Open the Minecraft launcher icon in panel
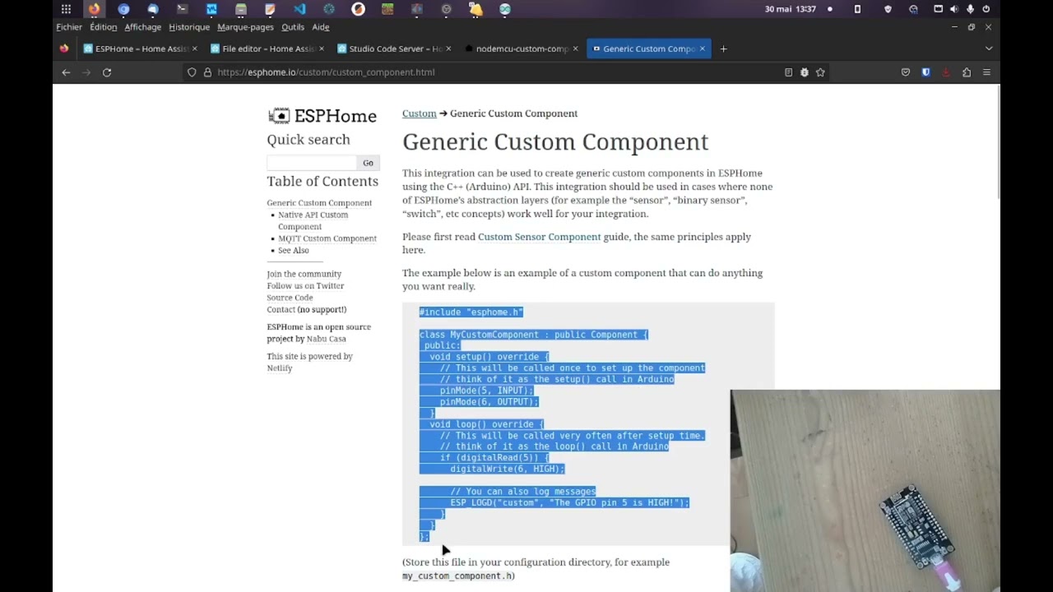 (x=387, y=9)
